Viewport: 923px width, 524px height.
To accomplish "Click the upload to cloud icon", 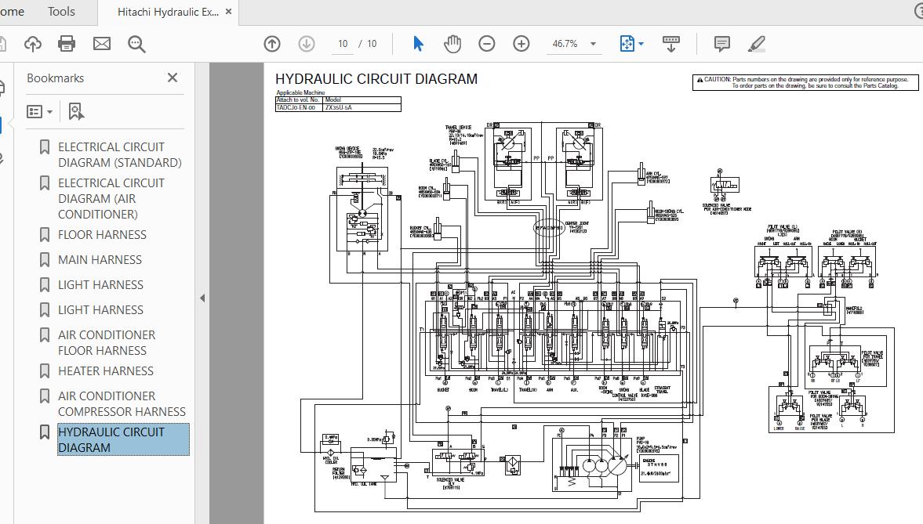I will (x=33, y=44).
